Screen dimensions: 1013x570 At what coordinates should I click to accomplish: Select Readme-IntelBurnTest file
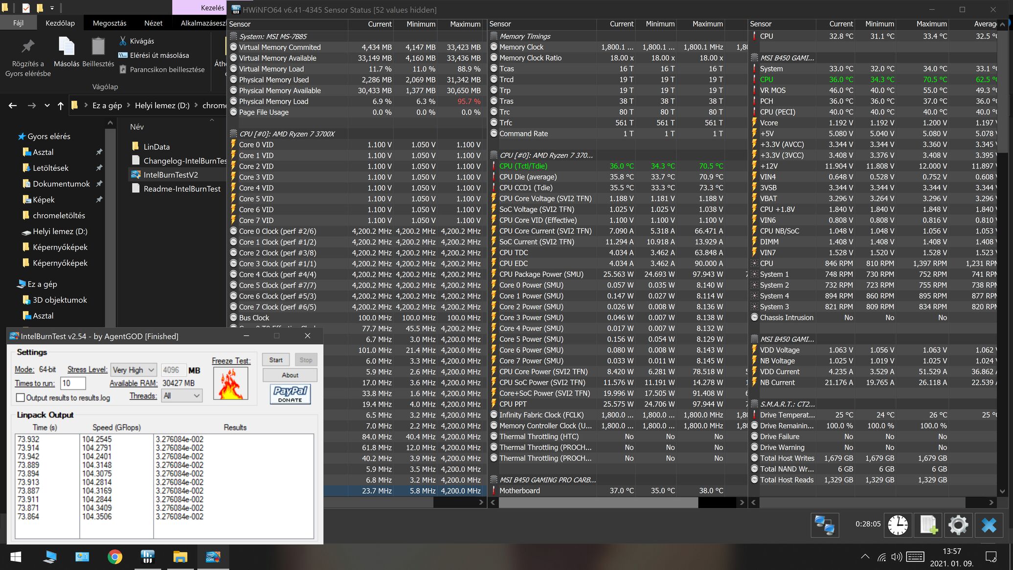click(x=177, y=189)
